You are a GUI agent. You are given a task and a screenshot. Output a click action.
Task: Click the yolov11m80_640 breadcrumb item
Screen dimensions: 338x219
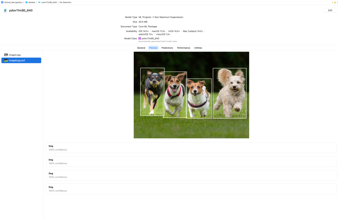pos(49,2)
